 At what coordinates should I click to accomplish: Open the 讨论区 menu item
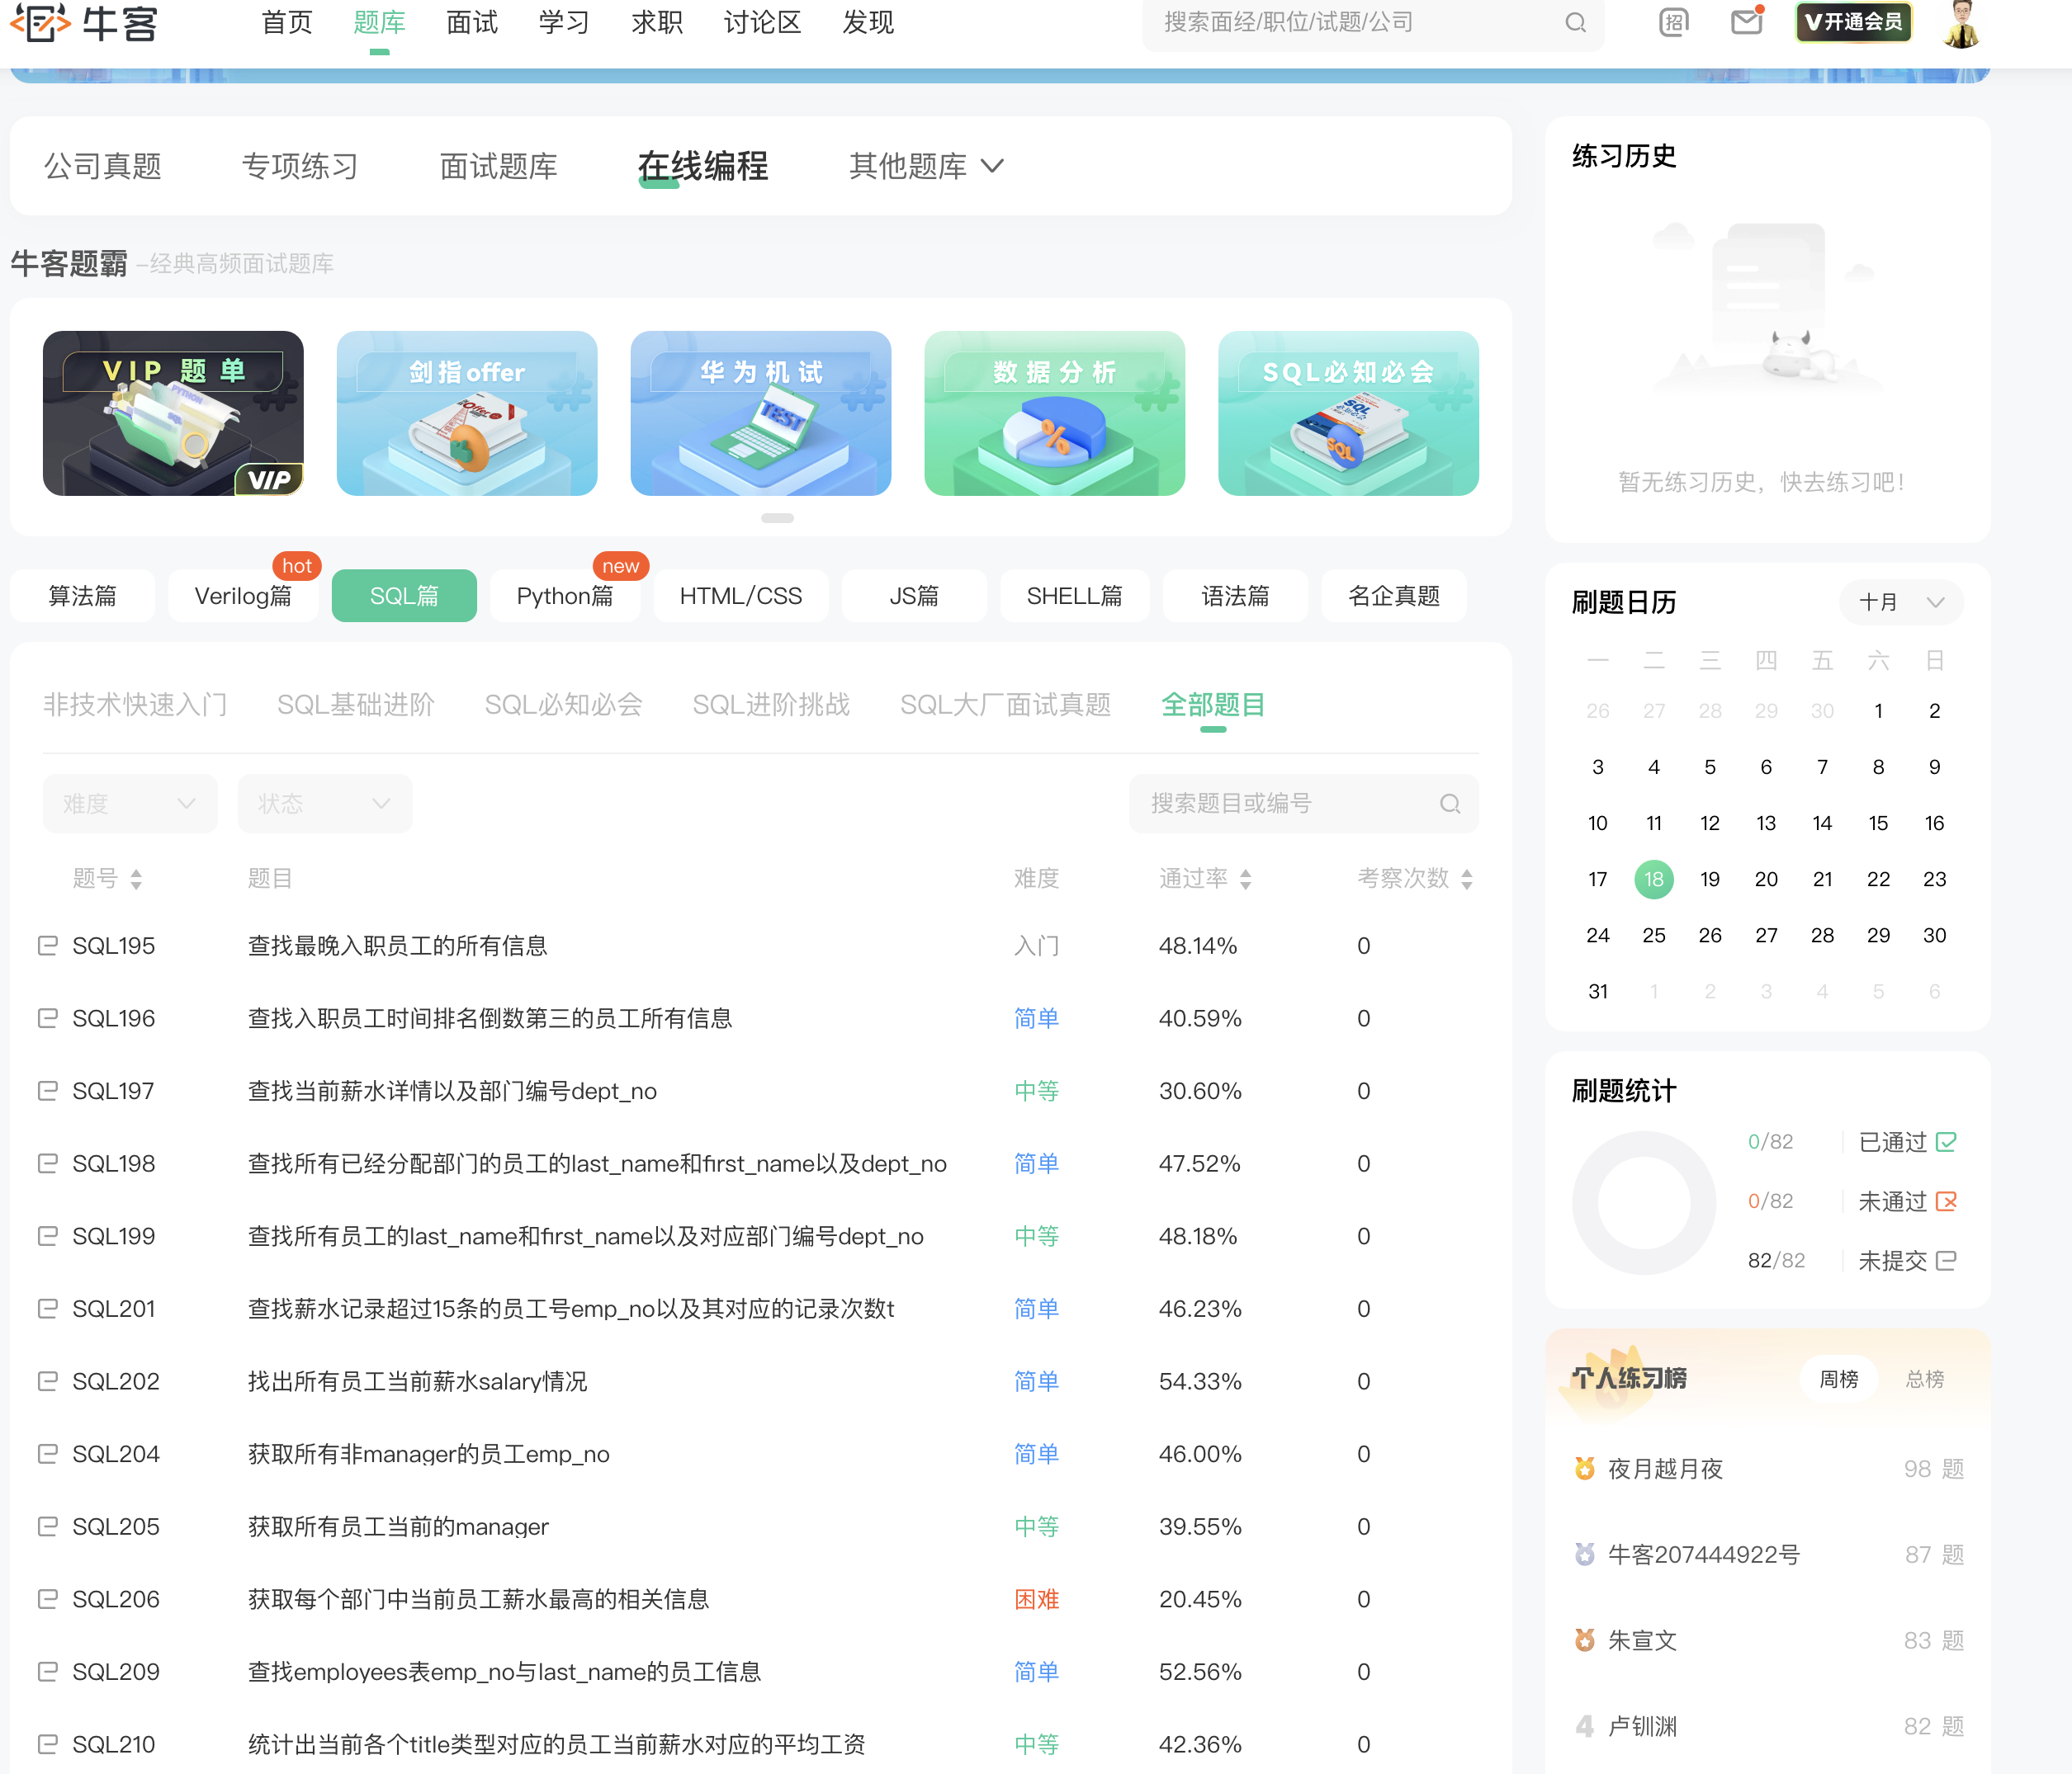click(x=761, y=23)
